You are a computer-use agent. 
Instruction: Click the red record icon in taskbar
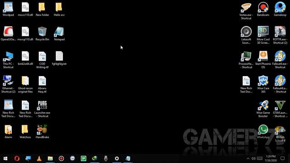click(x=61, y=158)
